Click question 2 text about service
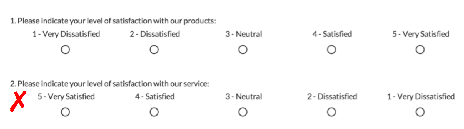The image size is (464, 129). 109,84
